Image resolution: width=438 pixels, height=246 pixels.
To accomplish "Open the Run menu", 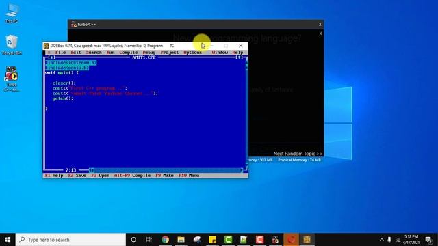I will point(111,52).
